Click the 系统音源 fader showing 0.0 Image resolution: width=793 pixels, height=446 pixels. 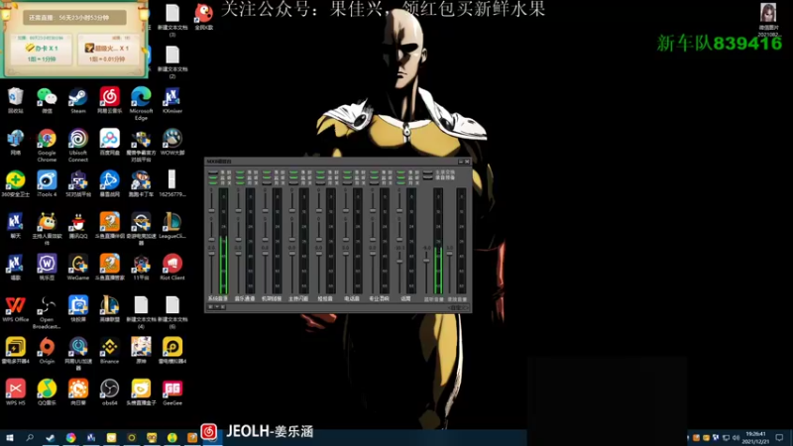click(x=211, y=253)
